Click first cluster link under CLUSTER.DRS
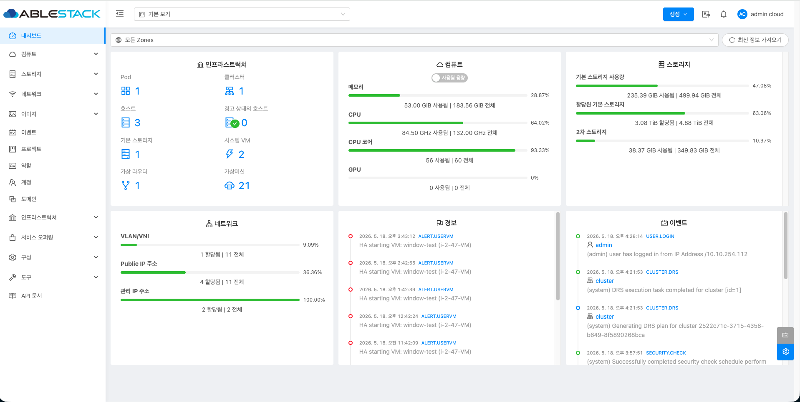800x402 pixels. pos(605,281)
